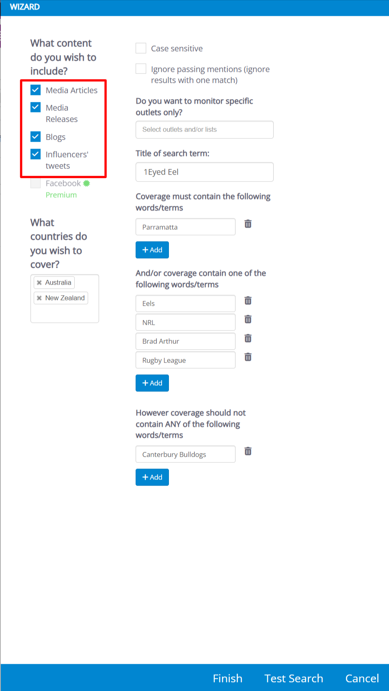Image resolution: width=389 pixels, height=691 pixels.
Task: Uncheck the Blogs checkbox
Action: pyautogui.click(x=36, y=136)
